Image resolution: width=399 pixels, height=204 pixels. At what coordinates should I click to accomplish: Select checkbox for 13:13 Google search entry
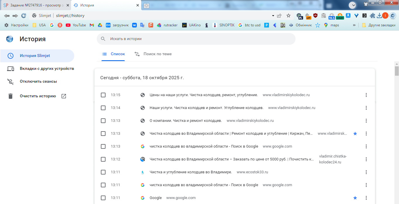pyautogui.click(x=103, y=146)
